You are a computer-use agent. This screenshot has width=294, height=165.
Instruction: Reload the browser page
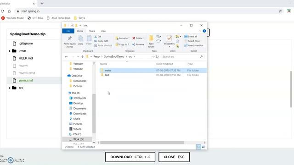(x=2, y=11)
